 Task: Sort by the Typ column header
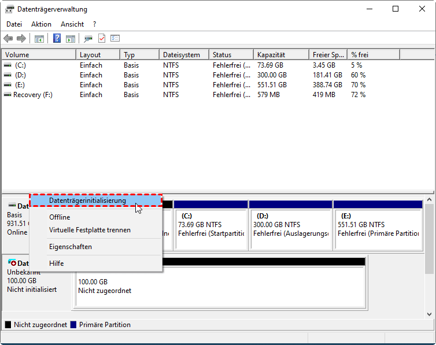click(140, 55)
